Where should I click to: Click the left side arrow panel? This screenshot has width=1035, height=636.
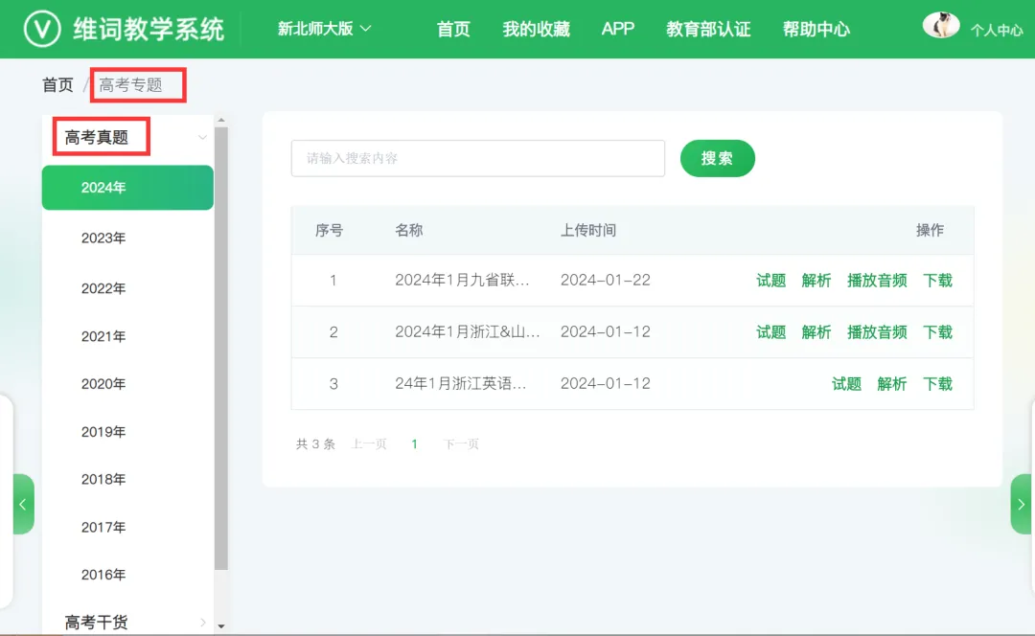[23, 504]
